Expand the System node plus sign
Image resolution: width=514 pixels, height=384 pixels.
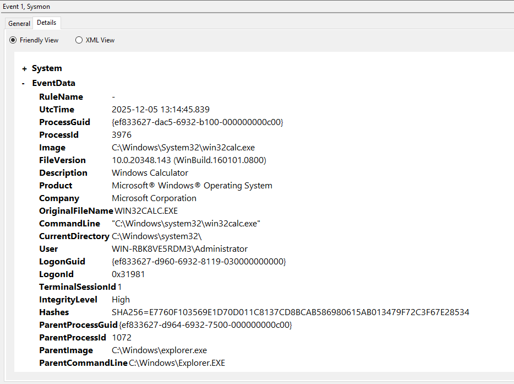[24, 68]
